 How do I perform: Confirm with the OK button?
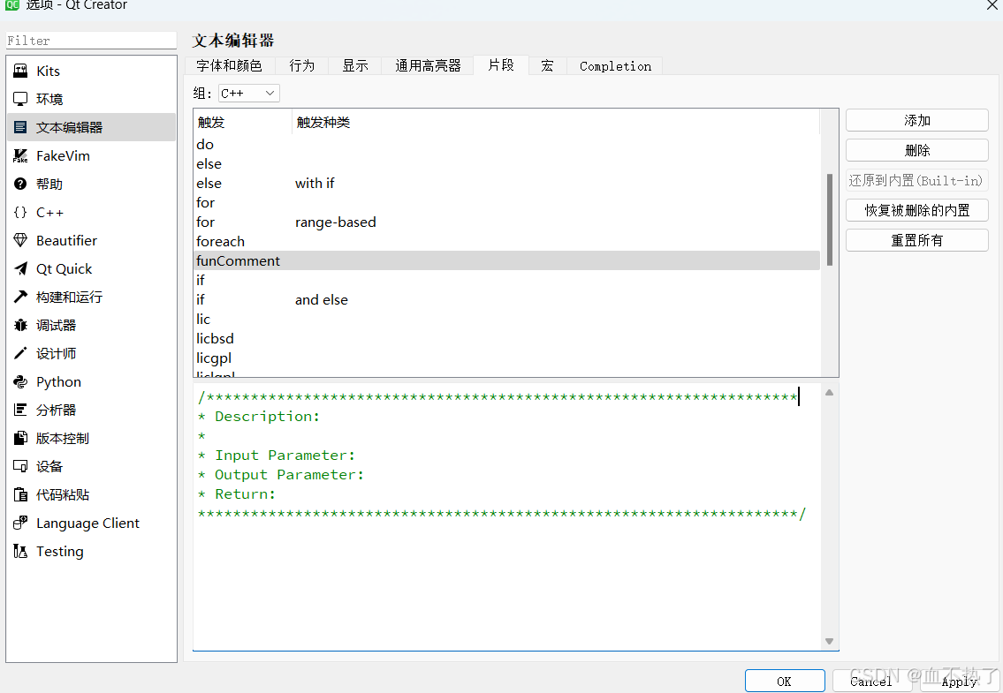(784, 681)
